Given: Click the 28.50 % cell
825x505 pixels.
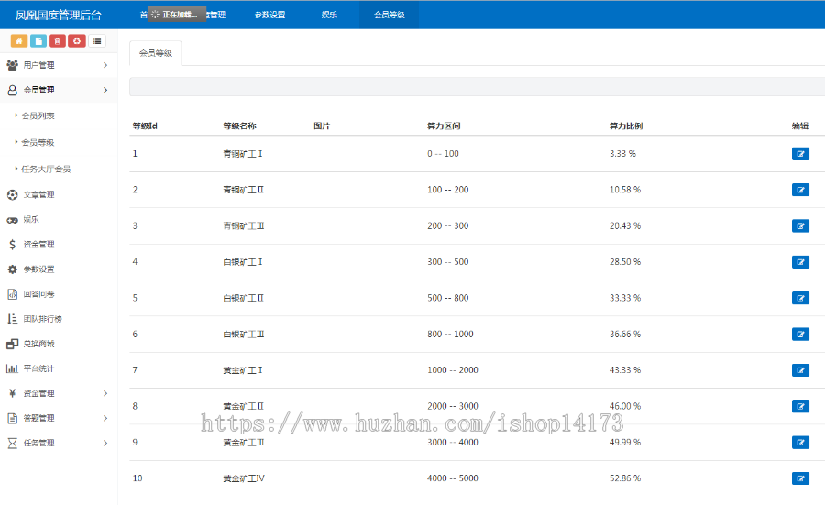Looking at the screenshot, I should click(x=625, y=262).
